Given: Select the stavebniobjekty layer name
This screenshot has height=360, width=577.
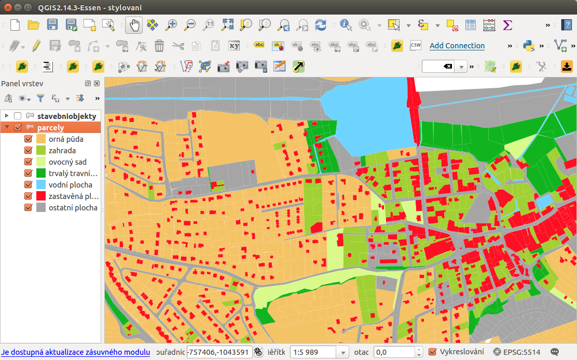Looking at the screenshot, I should [66, 116].
